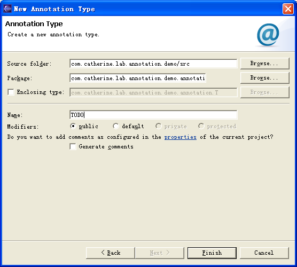This screenshot has height=267, width=297.
Task: Check the Enclosing type checkbox
Action: [x=11, y=92]
